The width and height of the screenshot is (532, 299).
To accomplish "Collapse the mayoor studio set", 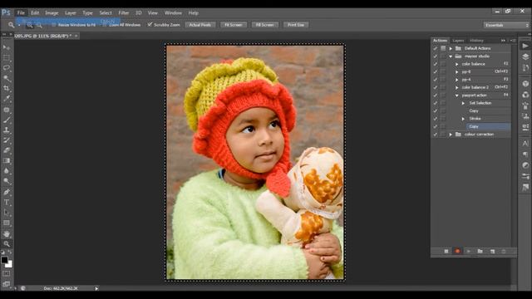I will point(451,56).
